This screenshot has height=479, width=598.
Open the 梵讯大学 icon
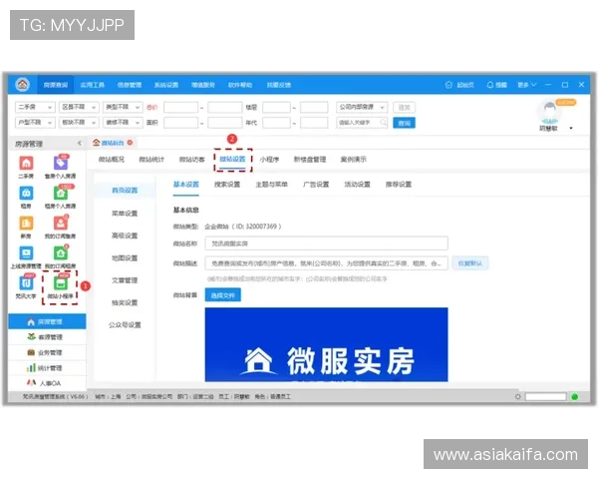[x=26, y=283]
